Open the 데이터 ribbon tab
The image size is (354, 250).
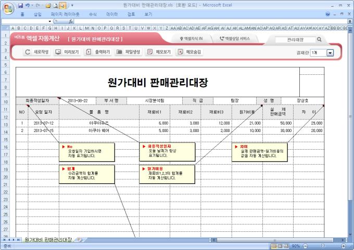click(112, 14)
